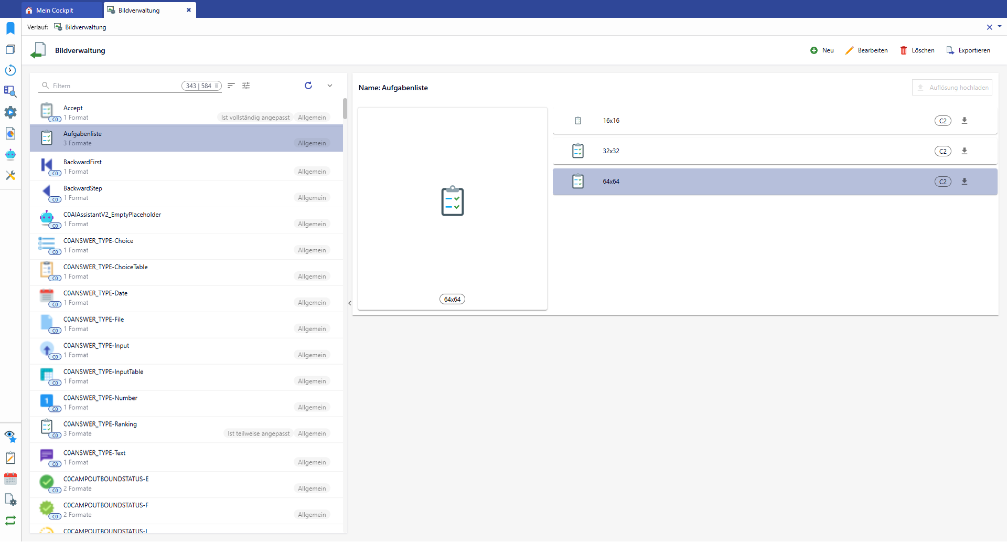1007x542 pixels.
Task: Select C0ANSWER_TYPE-Ranking list entry
Action: click(186, 429)
